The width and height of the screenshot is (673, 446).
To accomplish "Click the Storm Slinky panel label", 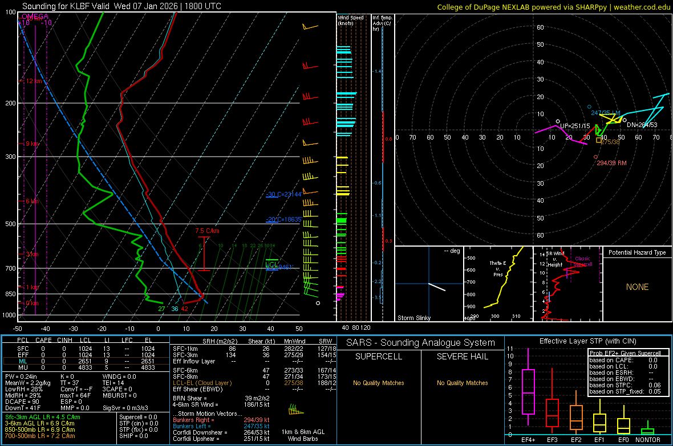I will coord(413,318).
